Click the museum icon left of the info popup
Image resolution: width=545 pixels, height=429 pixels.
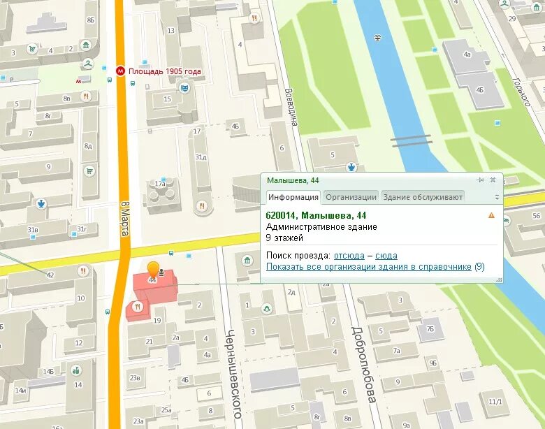pos(247,261)
